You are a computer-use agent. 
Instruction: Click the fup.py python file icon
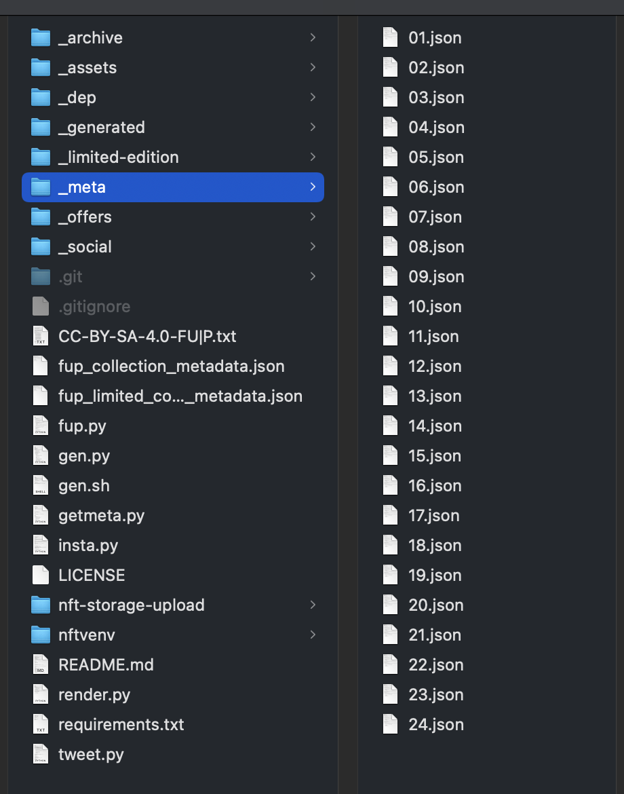[41, 426]
